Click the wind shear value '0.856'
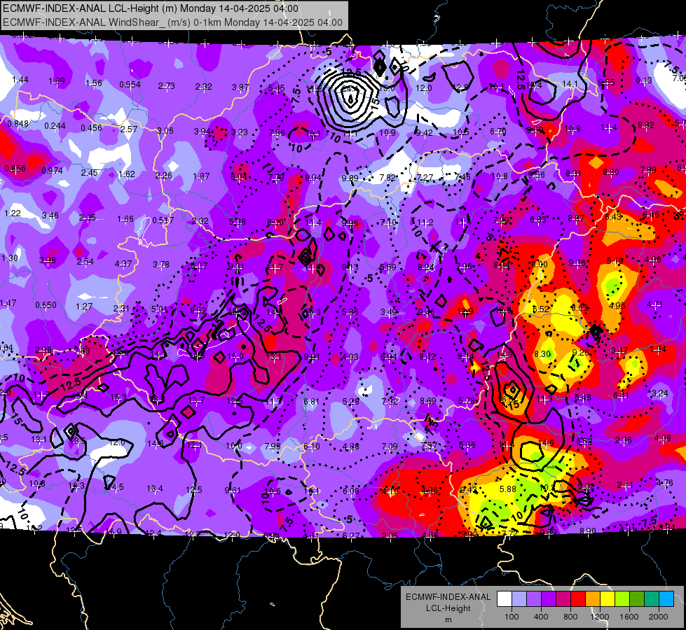Image resolution: width=686 pixels, height=630 pixels. coord(15,168)
